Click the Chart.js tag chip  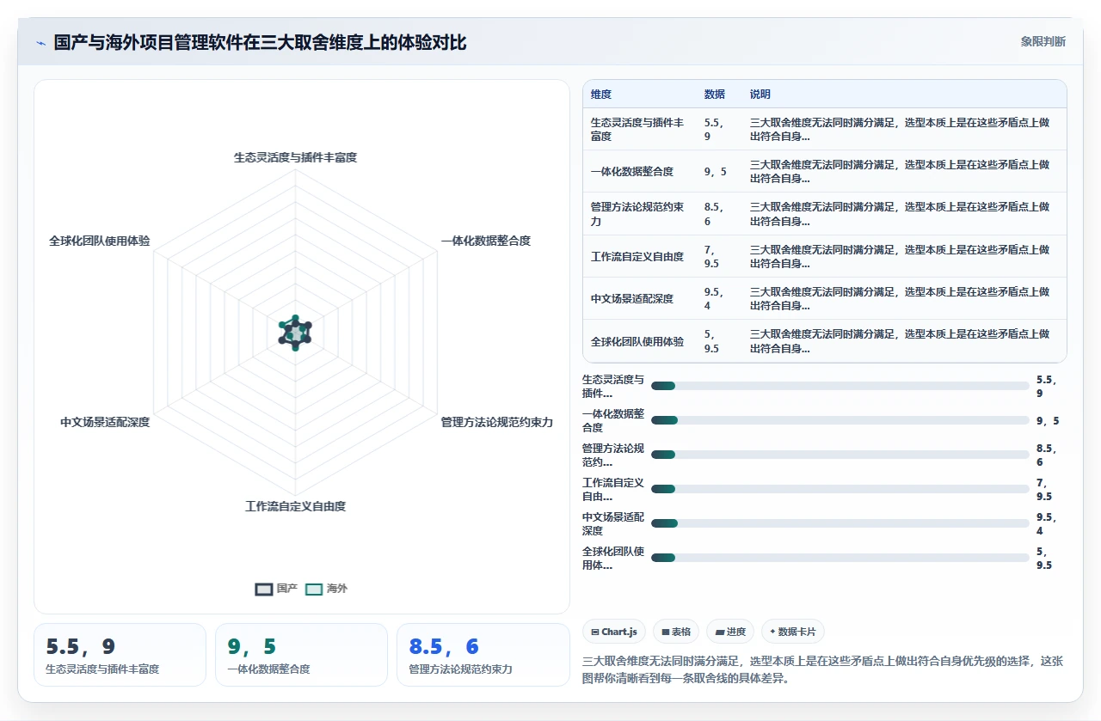click(x=614, y=632)
